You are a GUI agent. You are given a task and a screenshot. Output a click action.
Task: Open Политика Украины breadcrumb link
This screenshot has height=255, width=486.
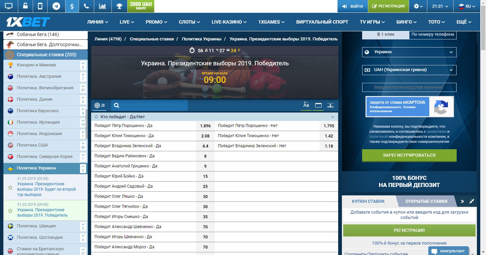[201, 39]
